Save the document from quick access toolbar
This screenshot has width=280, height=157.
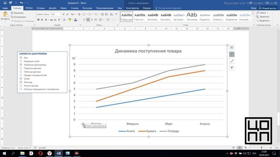(5, 3)
